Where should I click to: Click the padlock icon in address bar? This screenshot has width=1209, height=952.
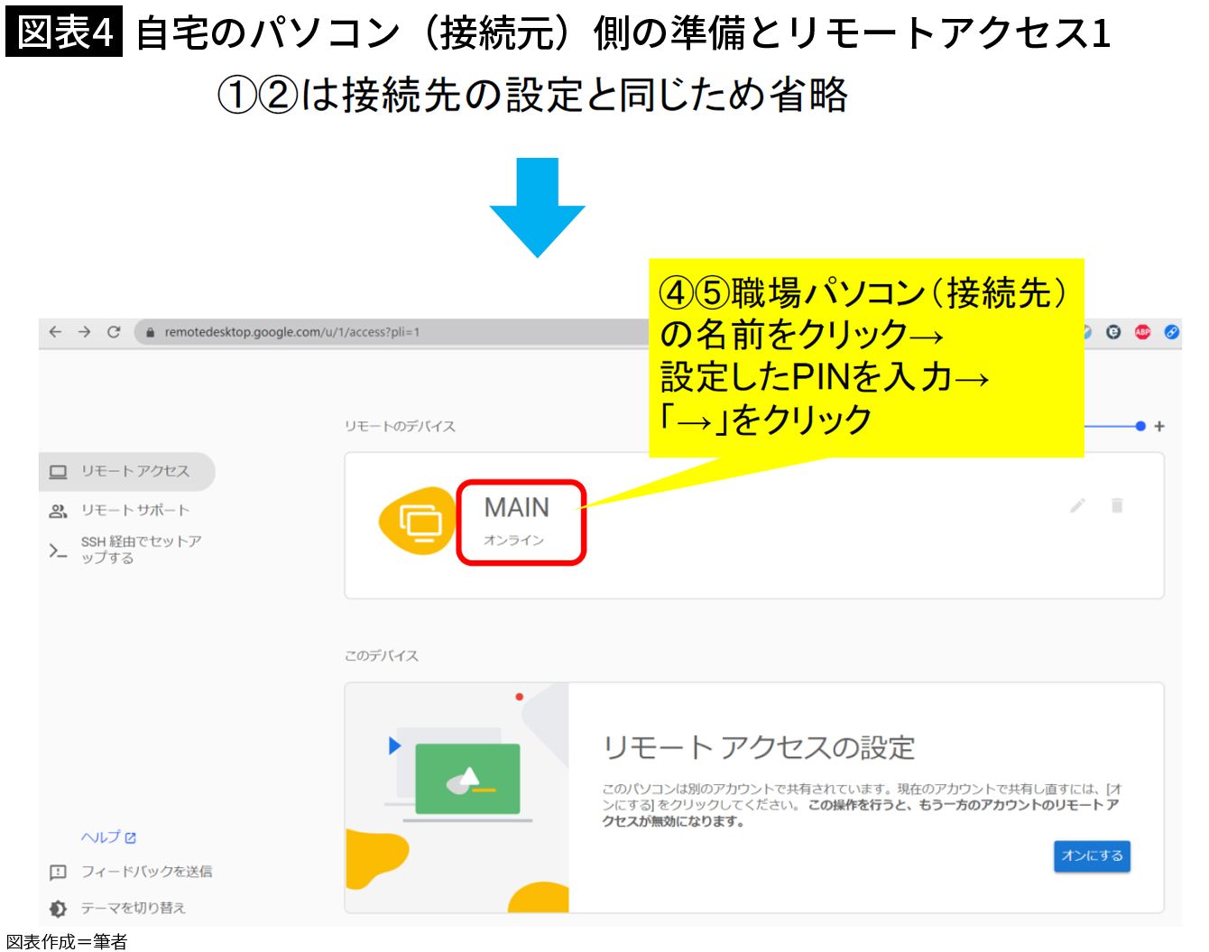click(151, 333)
